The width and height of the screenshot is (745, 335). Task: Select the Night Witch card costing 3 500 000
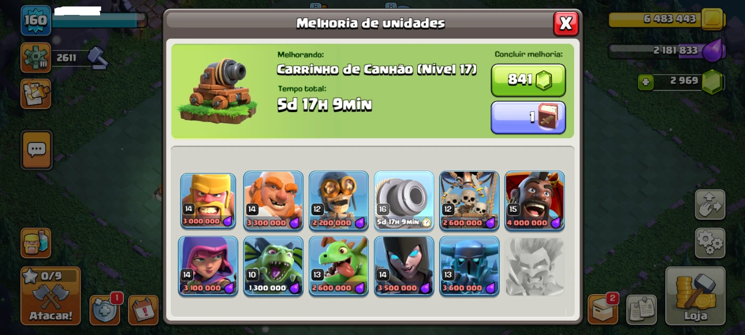point(404,266)
